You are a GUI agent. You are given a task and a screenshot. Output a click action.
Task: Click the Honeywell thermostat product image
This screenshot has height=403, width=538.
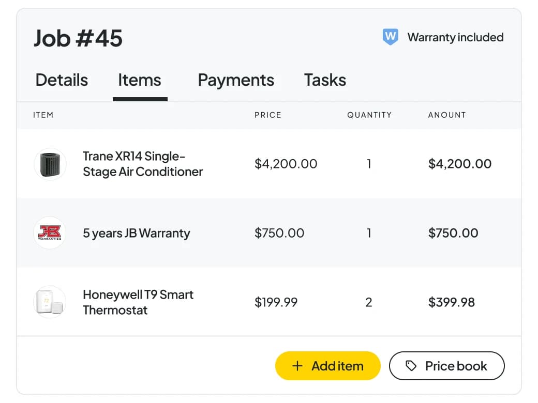[50, 302]
